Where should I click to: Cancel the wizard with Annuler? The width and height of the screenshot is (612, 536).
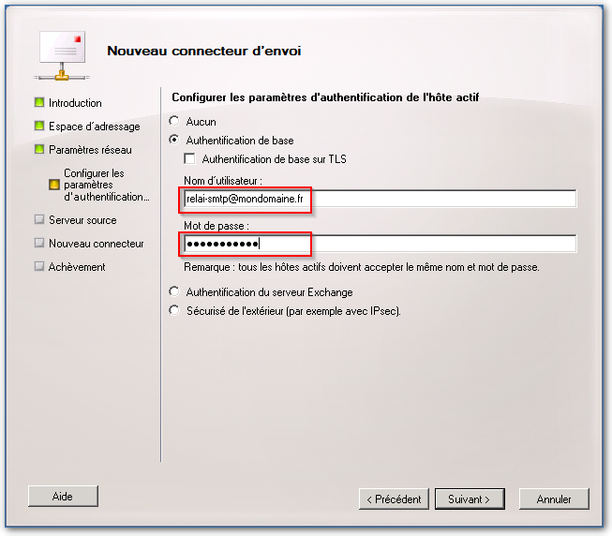pyautogui.click(x=554, y=499)
